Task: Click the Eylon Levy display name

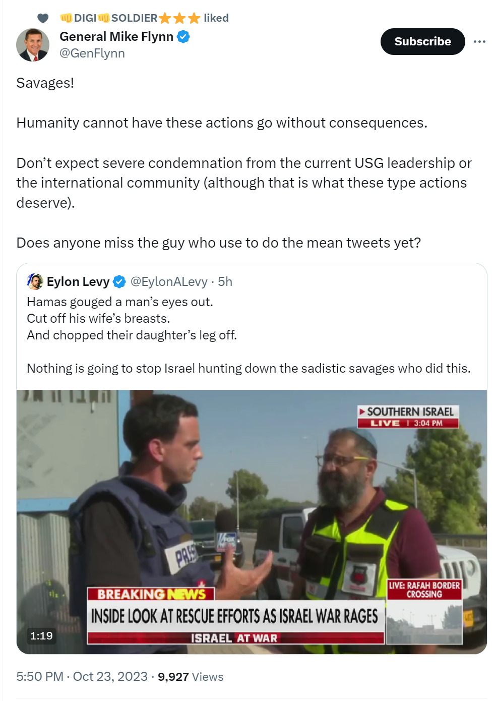Action: pyautogui.click(x=78, y=281)
